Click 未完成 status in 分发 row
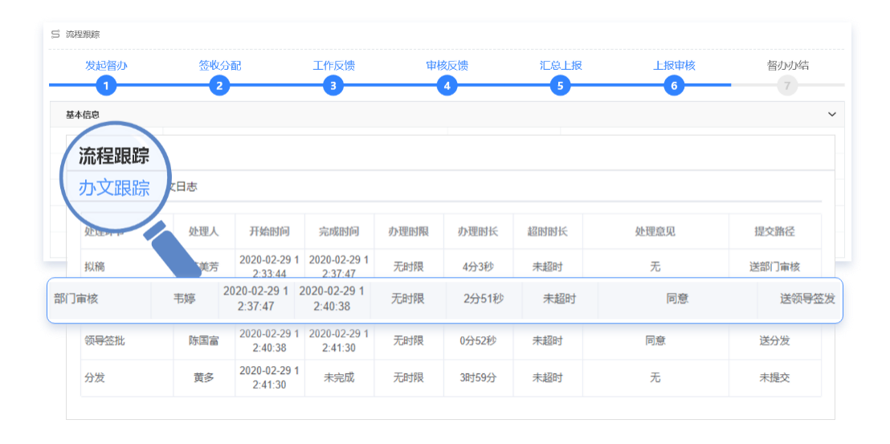 click(338, 377)
